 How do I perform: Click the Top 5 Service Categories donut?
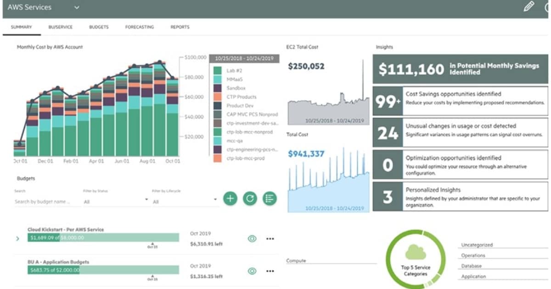coord(415,259)
